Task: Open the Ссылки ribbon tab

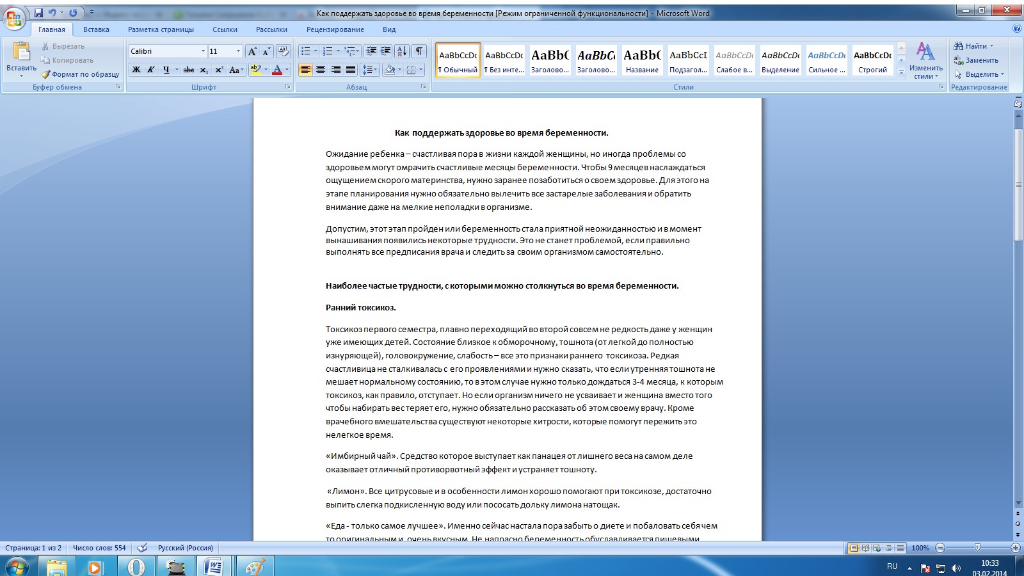Action: (225, 29)
